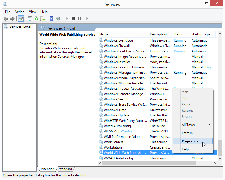Select the Windows Location Framework row

pyautogui.click(x=157, y=67)
